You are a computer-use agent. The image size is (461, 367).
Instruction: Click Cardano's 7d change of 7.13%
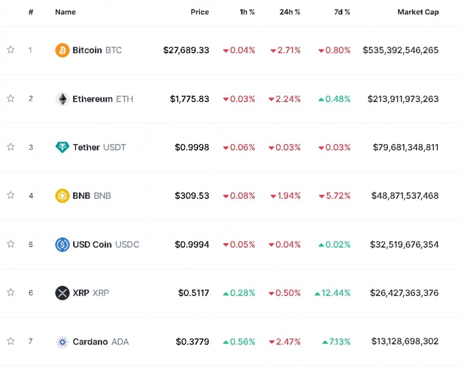tap(337, 342)
